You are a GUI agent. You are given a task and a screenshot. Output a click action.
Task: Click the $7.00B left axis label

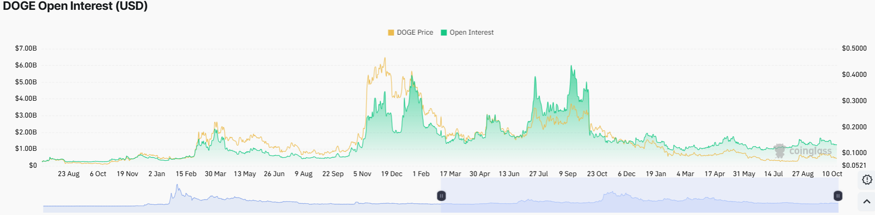click(26, 48)
